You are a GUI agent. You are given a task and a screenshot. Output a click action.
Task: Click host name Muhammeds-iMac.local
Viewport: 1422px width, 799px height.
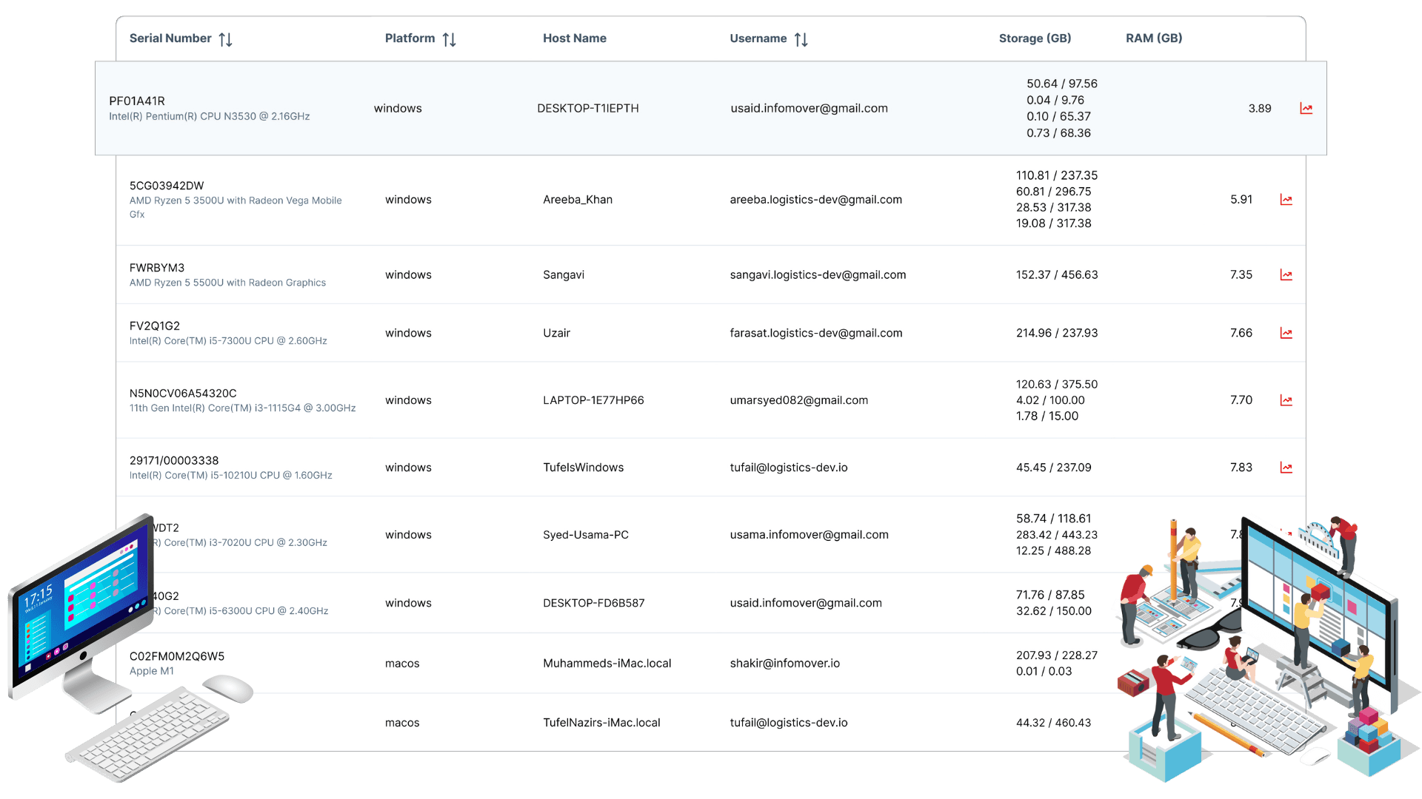click(607, 664)
